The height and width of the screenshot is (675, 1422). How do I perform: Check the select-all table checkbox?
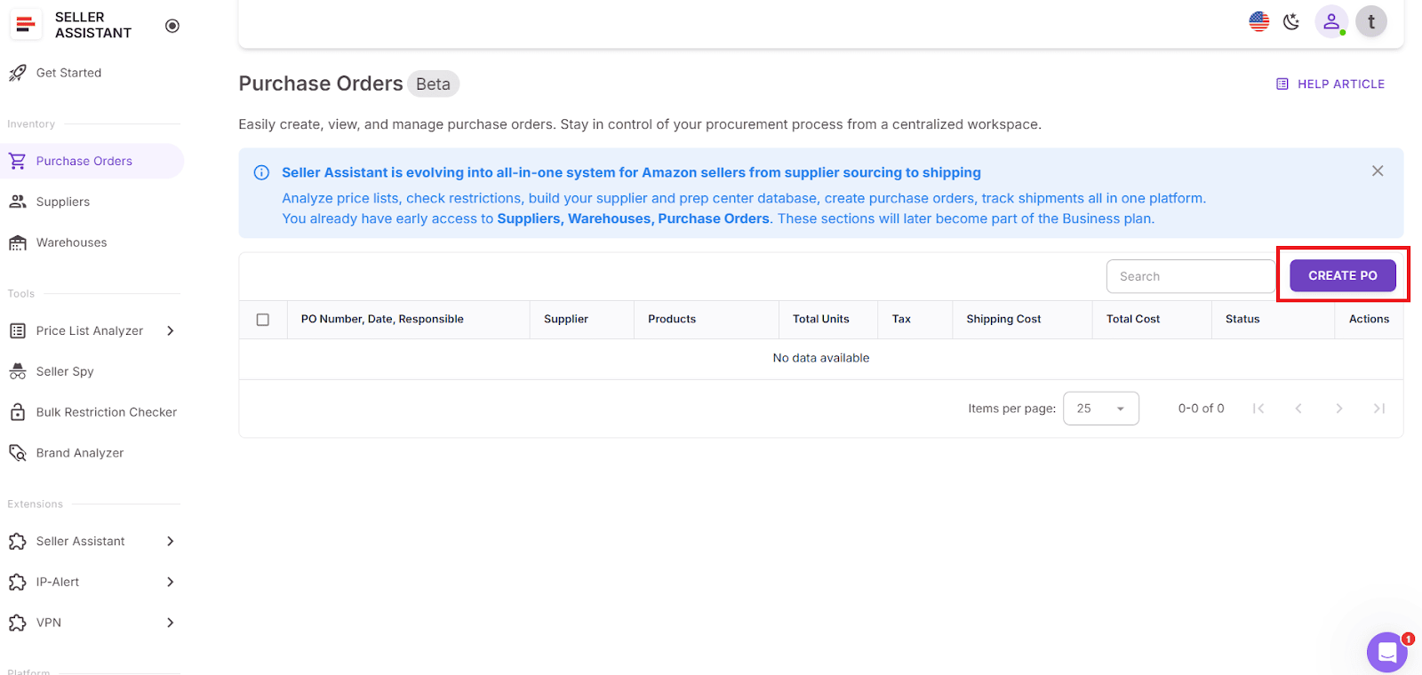coord(263,320)
